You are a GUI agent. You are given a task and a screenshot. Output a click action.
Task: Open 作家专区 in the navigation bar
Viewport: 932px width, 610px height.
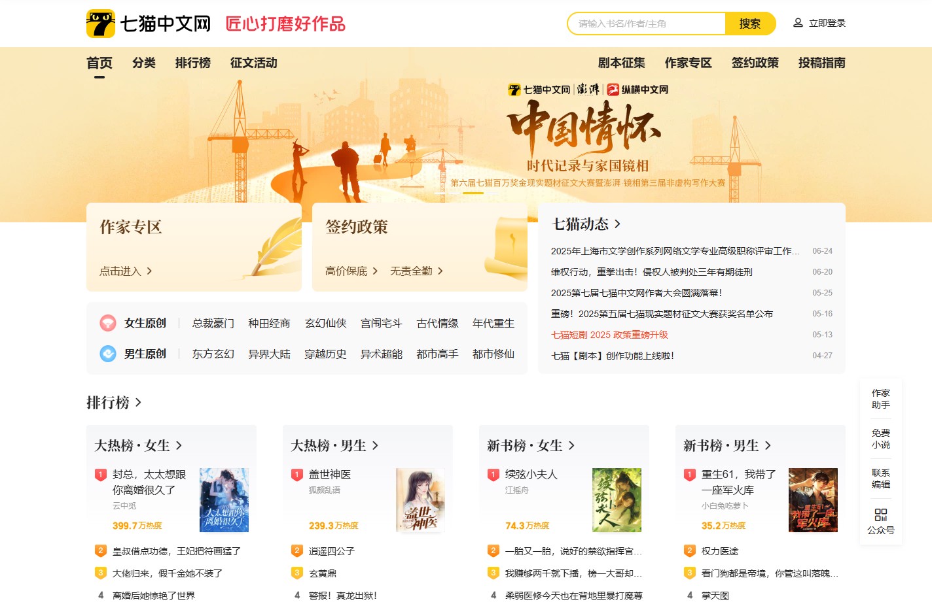click(689, 63)
